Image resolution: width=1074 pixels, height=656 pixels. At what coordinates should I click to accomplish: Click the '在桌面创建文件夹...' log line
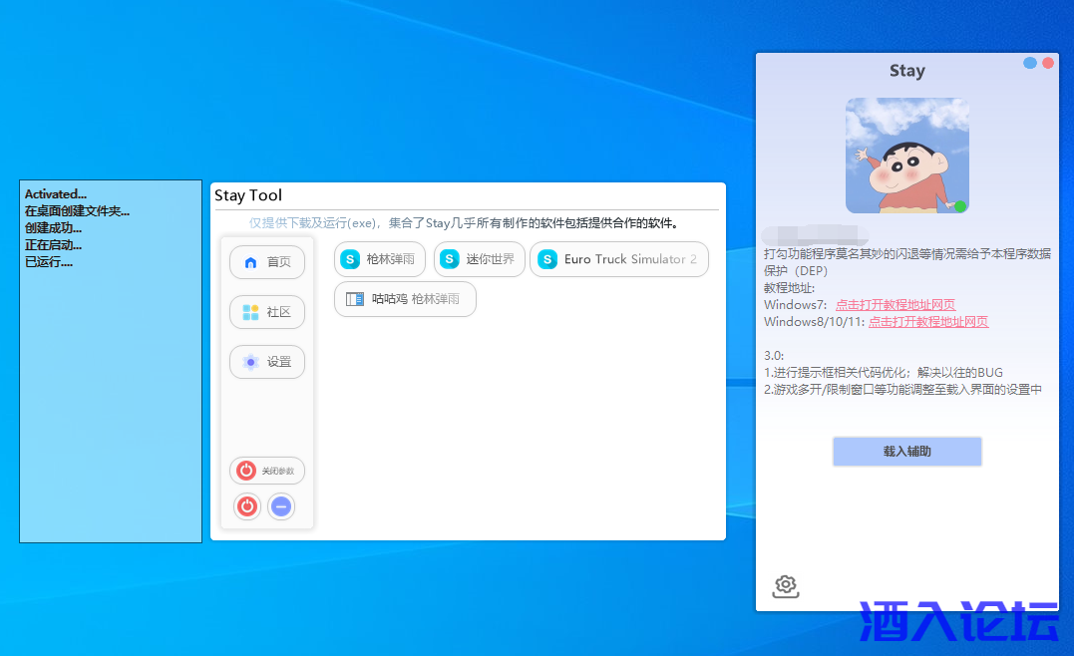click(78, 211)
